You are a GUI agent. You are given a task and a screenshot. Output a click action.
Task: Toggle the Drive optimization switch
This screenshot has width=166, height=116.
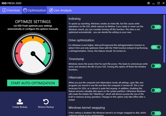tap(156, 47)
